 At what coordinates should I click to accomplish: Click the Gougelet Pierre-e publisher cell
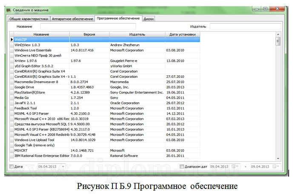[137, 61]
